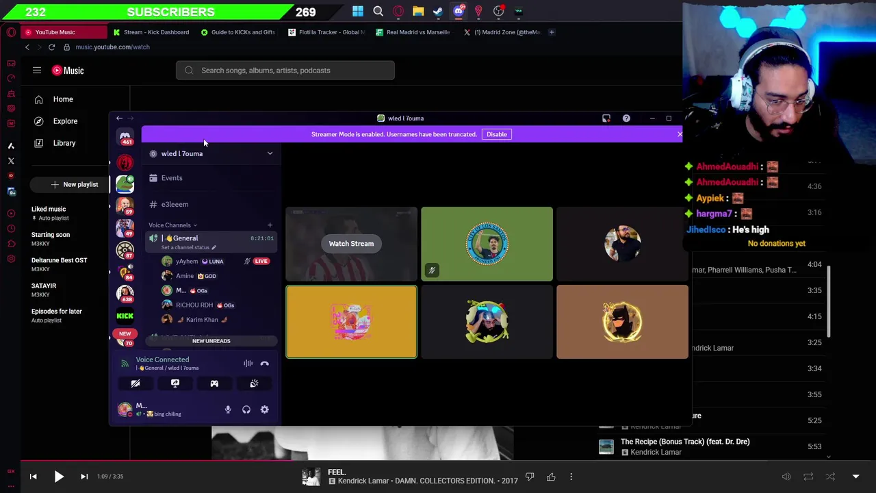Viewport: 876px width, 493px height.
Task: Open Discord direct messages home icon
Action: tap(125, 138)
